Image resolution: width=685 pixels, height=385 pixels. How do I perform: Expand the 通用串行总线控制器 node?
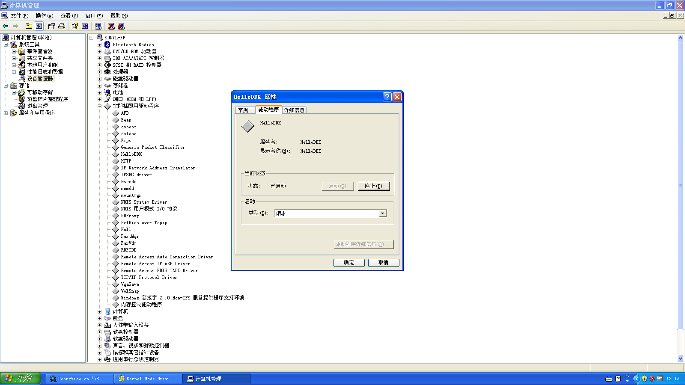[99, 359]
